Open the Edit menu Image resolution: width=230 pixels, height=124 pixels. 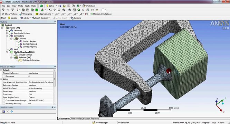[9, 6]
